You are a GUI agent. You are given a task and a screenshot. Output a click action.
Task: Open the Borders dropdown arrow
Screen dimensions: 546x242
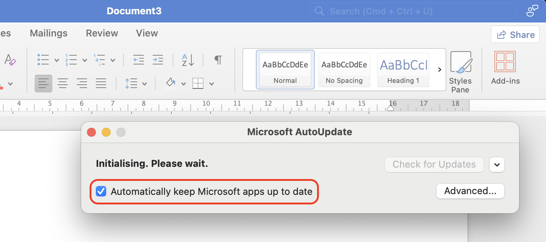point(211,83)
